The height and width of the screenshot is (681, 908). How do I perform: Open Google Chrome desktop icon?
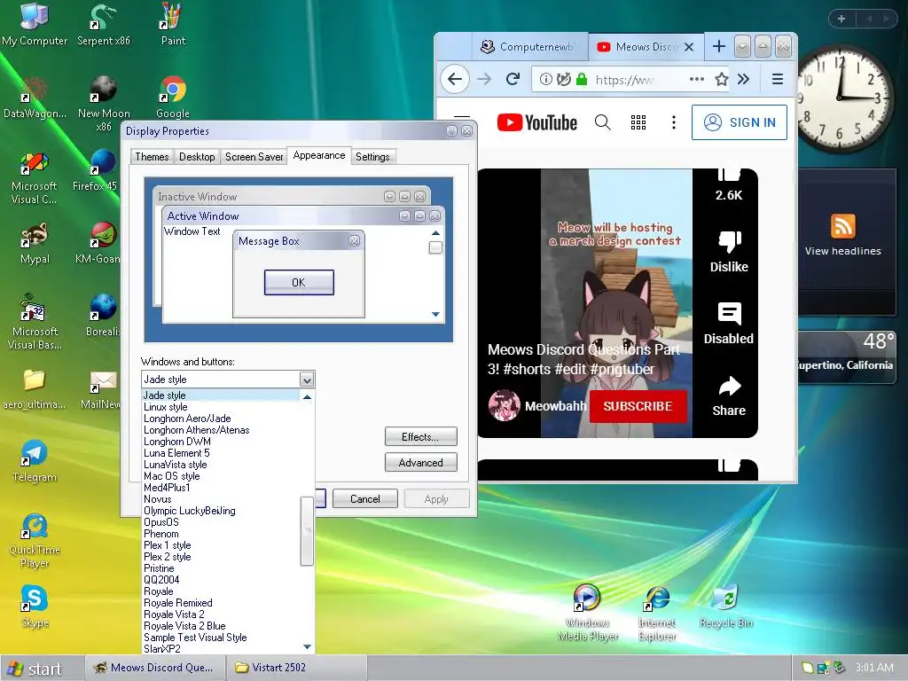(x=173, y=98)
